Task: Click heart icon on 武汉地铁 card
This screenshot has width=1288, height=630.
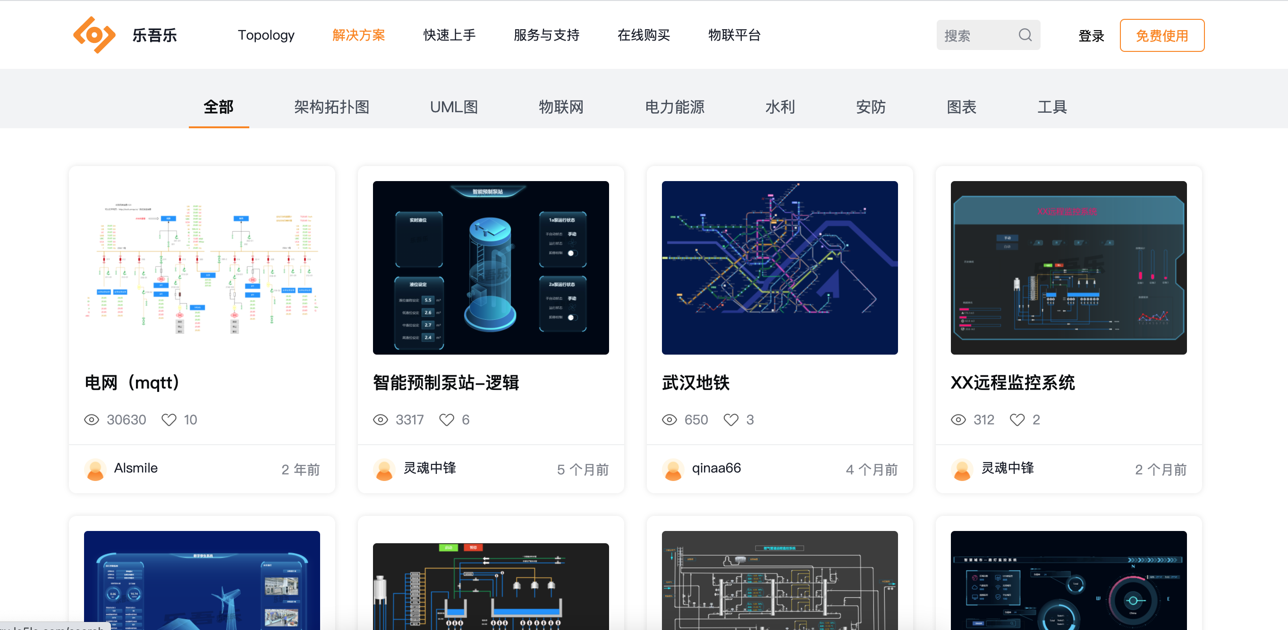Action: click(730, 420)
